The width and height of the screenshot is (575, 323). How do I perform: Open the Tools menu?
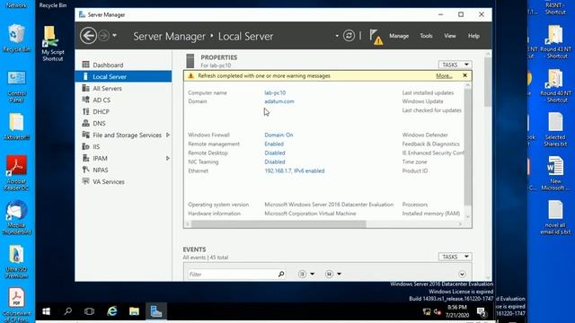(x=426, y=36)
